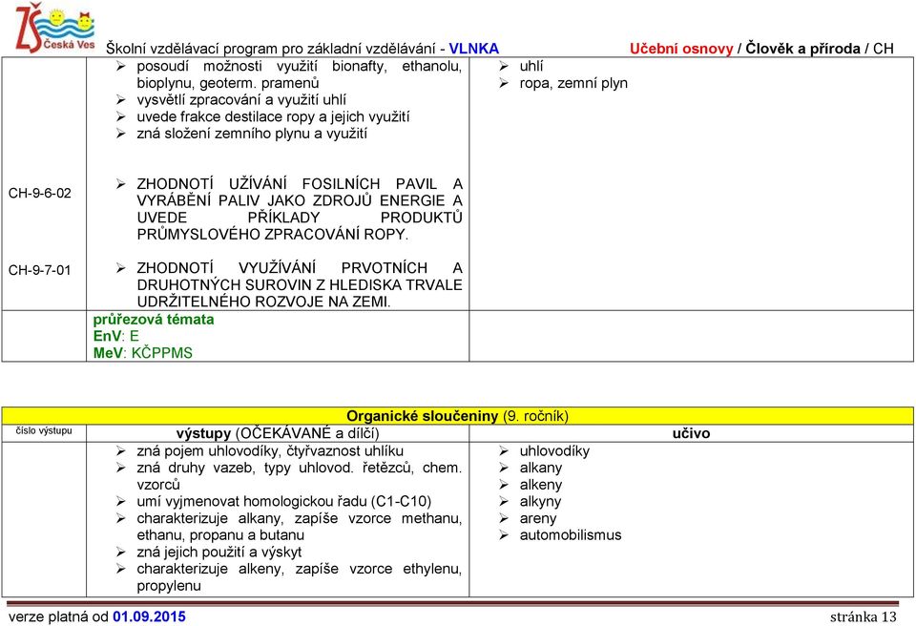Click 'UDRŽITELNÉHO ROZVOJE NA ZEMI.' line

[263, 303]
